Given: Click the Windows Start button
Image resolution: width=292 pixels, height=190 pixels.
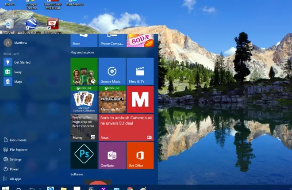Looking at the screenshot, I should [x=6, y=188].
